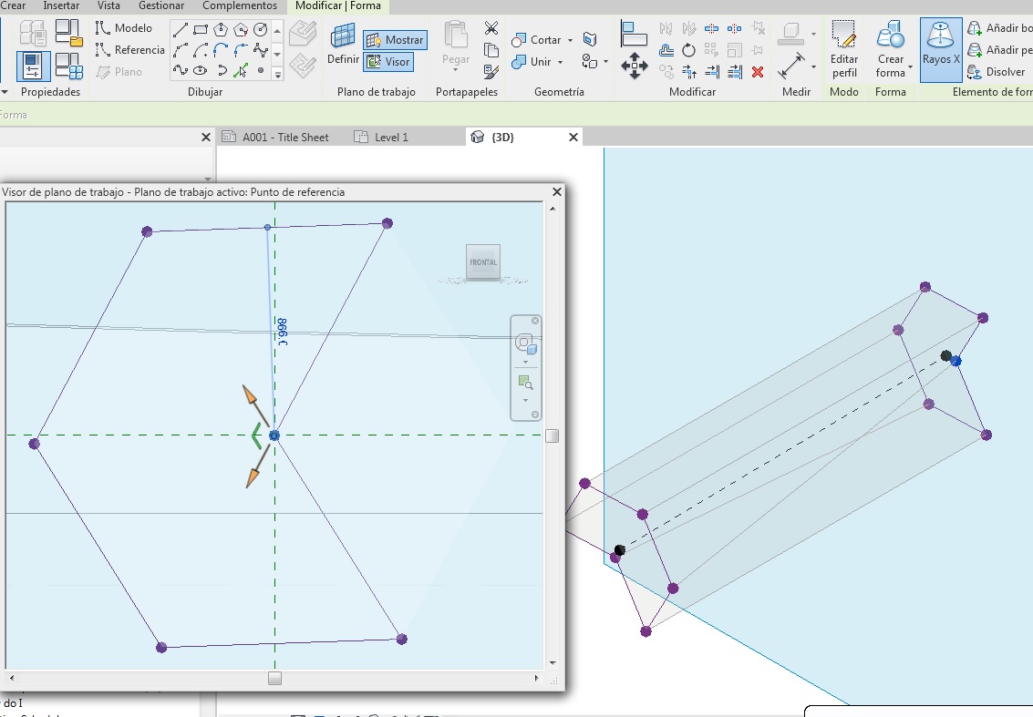Switch to the Level 1 view tab
The height and width of the screenshot is (717, 1033).
coord(391,137)
